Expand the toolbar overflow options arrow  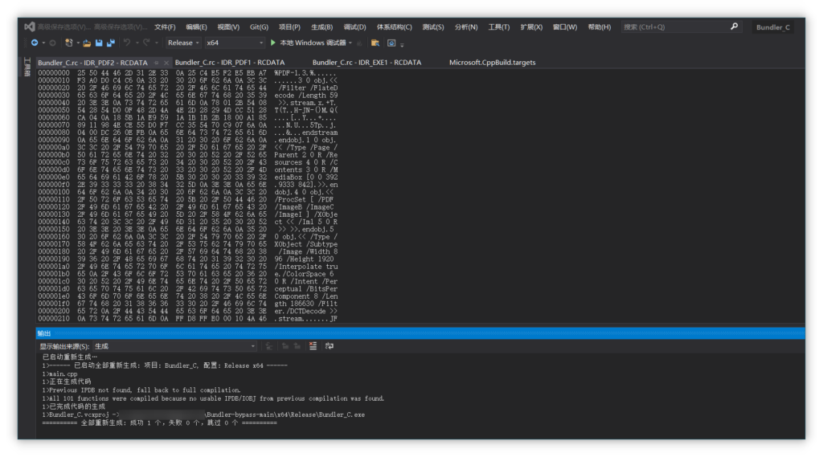tap(402, 45)
